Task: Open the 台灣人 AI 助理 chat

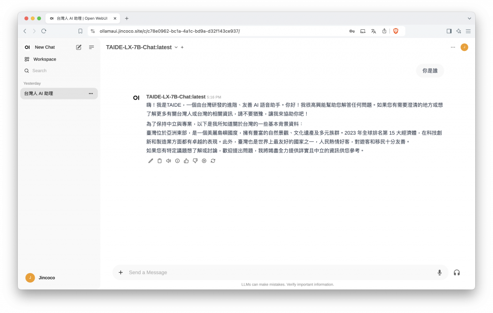Action: coord(59,94)
